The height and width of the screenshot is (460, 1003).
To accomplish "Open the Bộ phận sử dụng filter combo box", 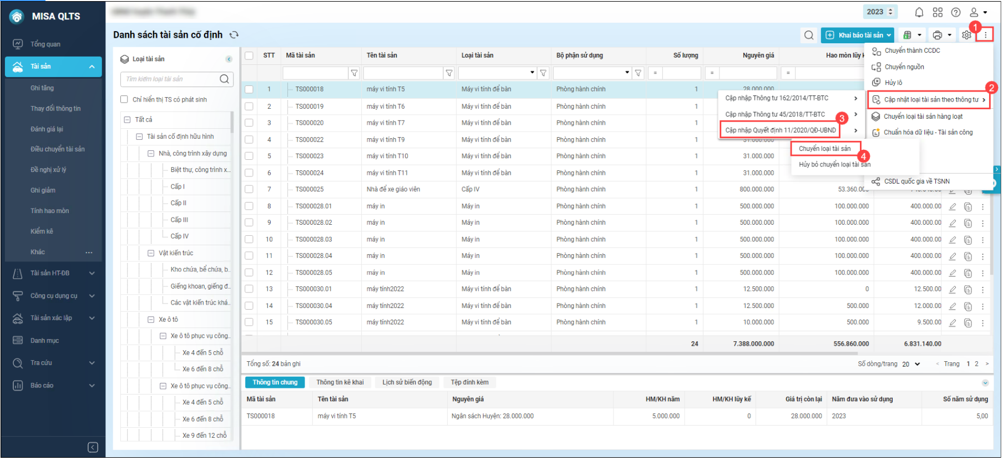I will (x=592, y=73).
